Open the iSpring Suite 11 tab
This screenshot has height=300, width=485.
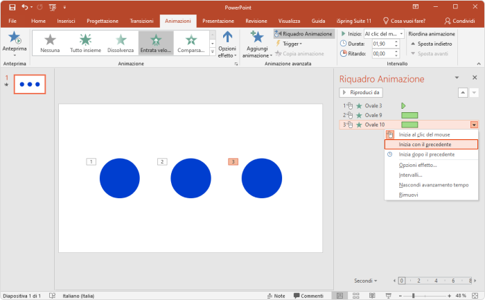point(353,21)
